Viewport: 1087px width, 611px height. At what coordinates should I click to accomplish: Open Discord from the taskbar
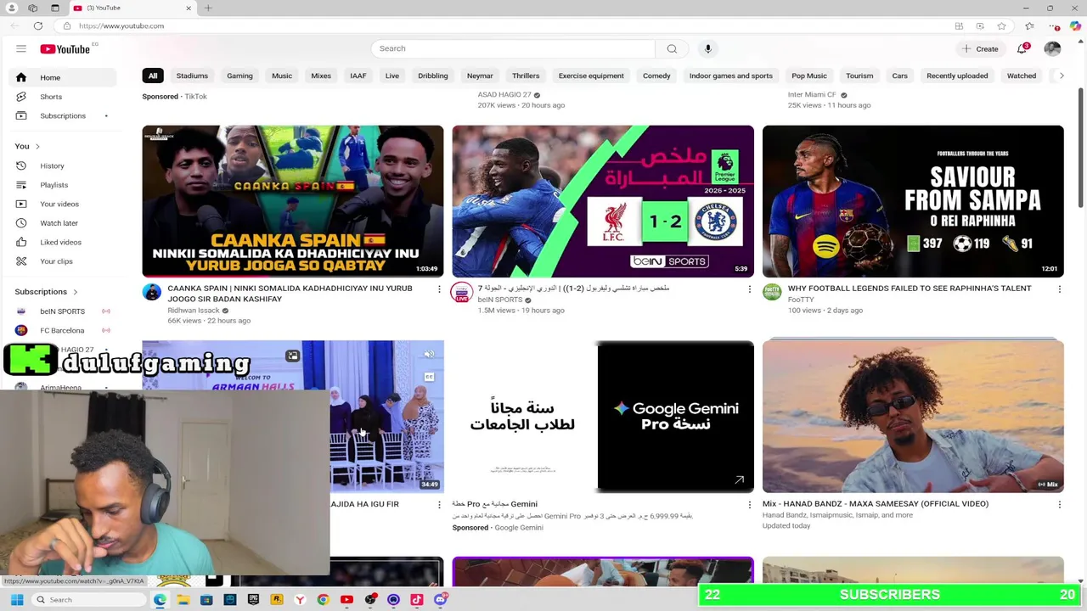pyautogui.click(x=440, y=600)
